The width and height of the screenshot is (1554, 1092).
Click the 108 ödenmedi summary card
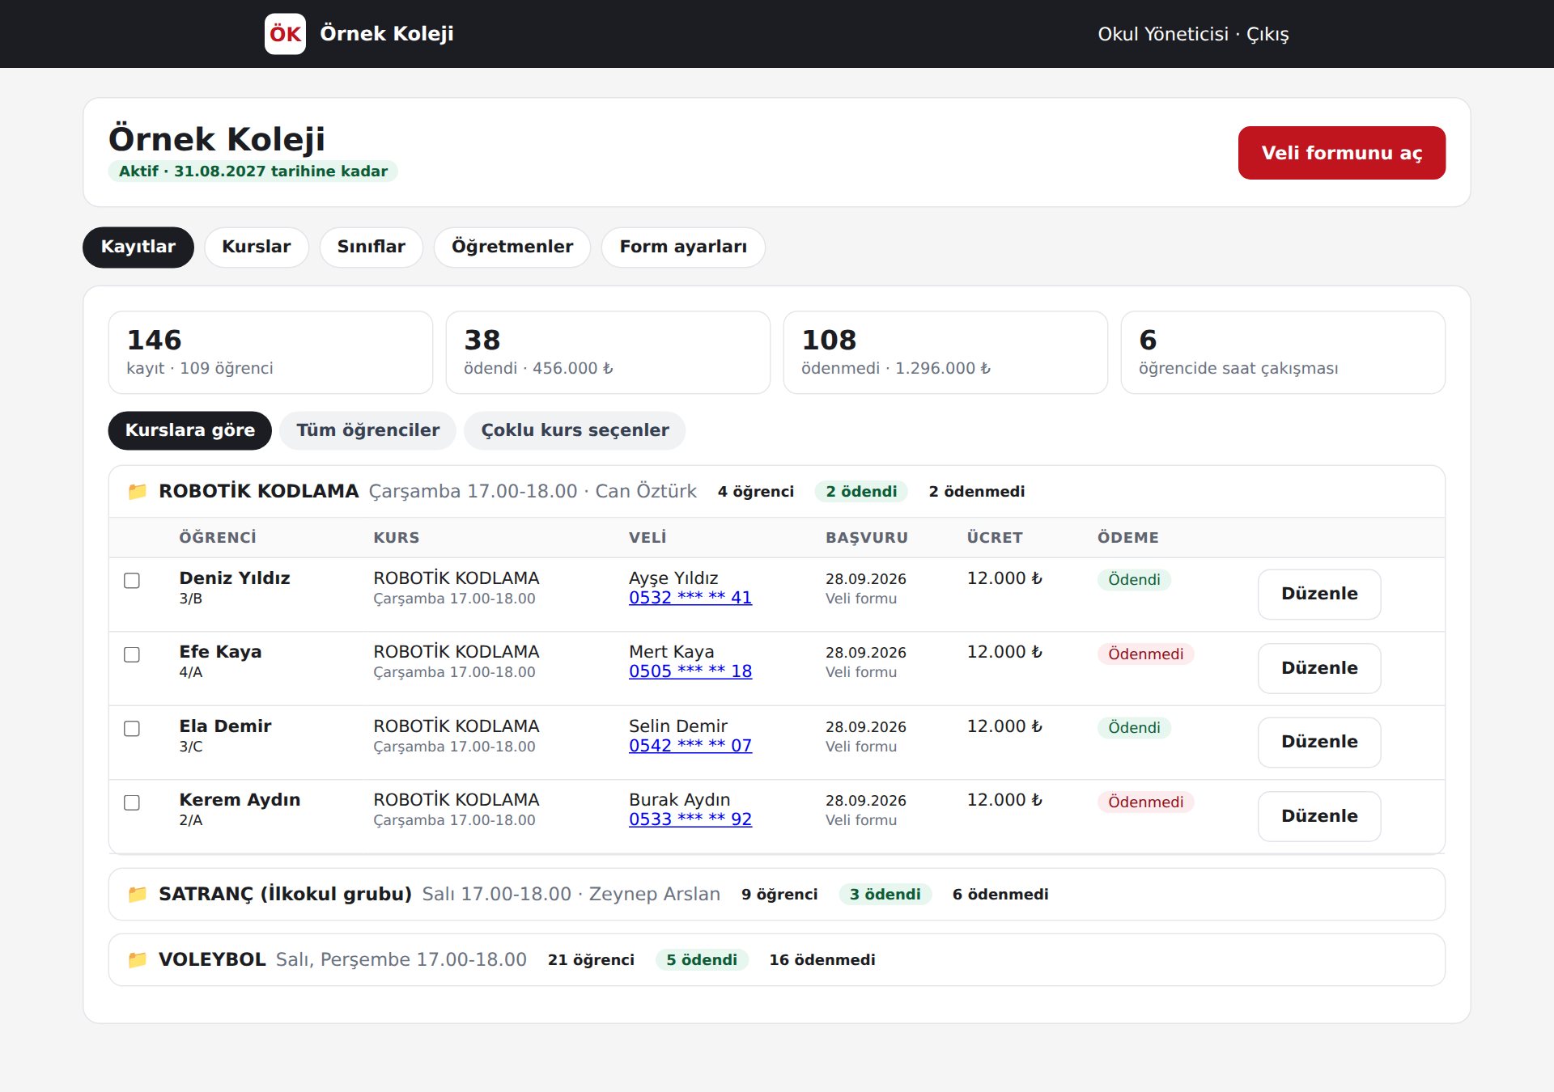coord(945,353)
